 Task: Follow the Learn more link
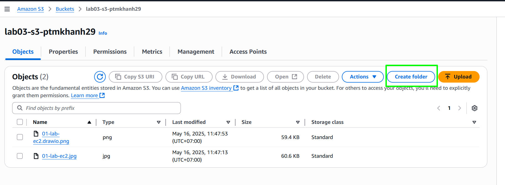88,96
